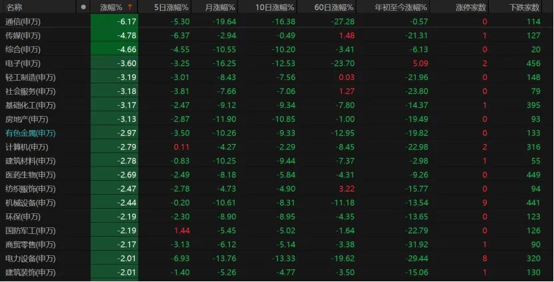The image size is (554, 282).
Task: Click -27.28 60日涨幅 value for 通信
Action: [x=343, y=22]
